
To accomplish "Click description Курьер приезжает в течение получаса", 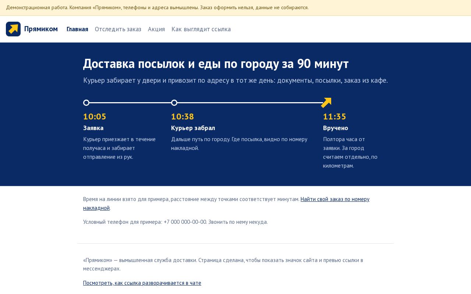I will pos(119,148).
